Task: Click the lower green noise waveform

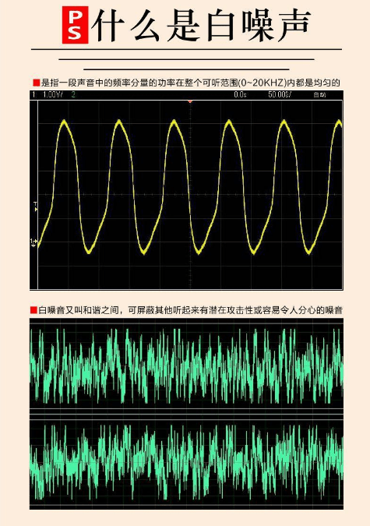Action: click(x=186, y=462)
